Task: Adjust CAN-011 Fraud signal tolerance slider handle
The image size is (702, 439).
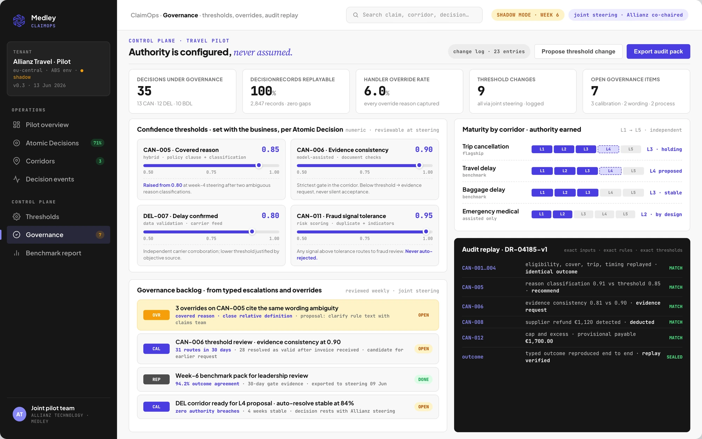Action: tap(426, 232)
